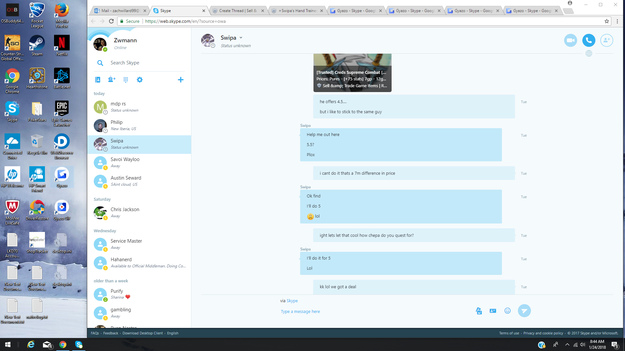Open Internet Explorer from the taskbar
Viewport: 625px width, 351px height.
31,344
